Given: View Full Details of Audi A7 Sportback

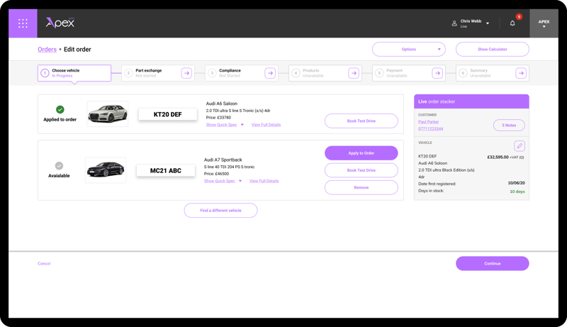Looking at the screenshot, I should point(264,181).
